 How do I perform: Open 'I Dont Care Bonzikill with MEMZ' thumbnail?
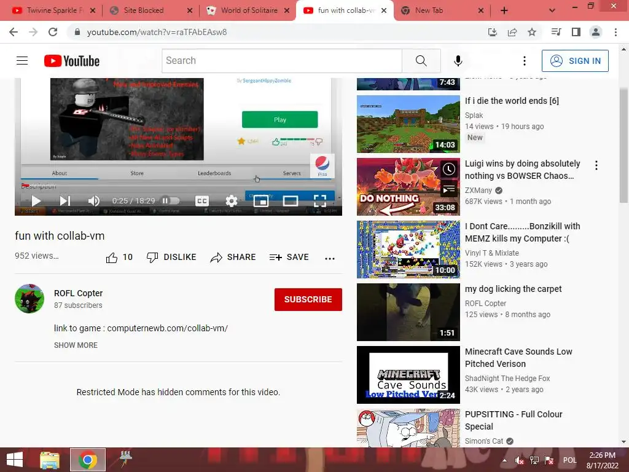(408, 250)
